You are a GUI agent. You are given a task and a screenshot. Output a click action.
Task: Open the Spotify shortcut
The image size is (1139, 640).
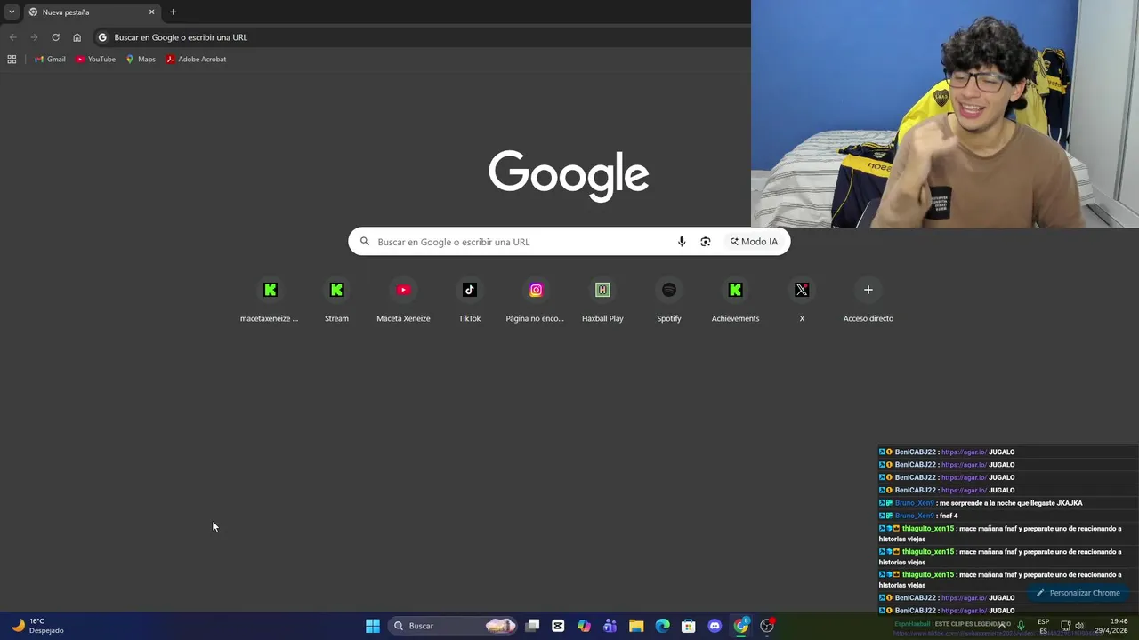coord(669,300)
